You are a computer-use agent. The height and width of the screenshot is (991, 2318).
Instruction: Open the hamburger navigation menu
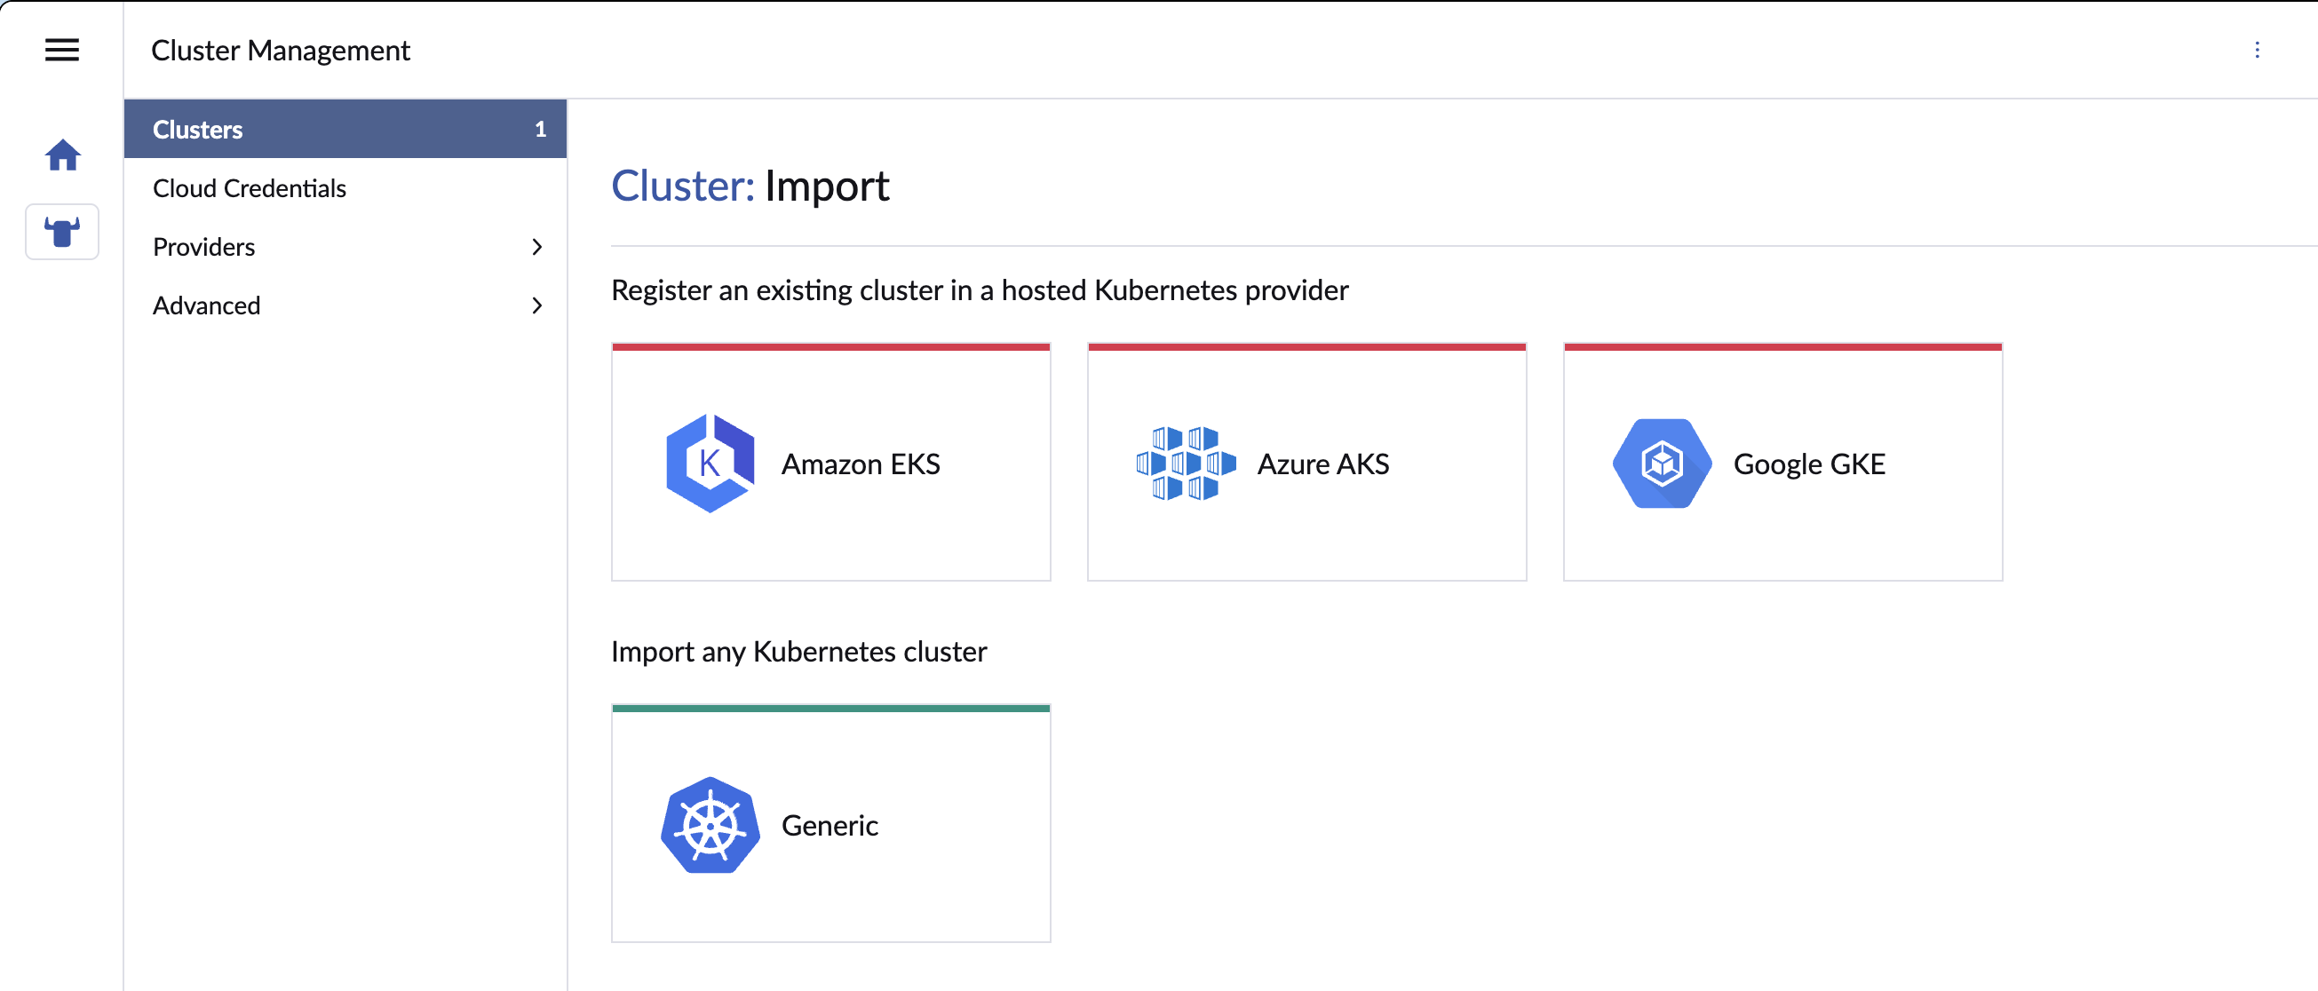(62, 50)
